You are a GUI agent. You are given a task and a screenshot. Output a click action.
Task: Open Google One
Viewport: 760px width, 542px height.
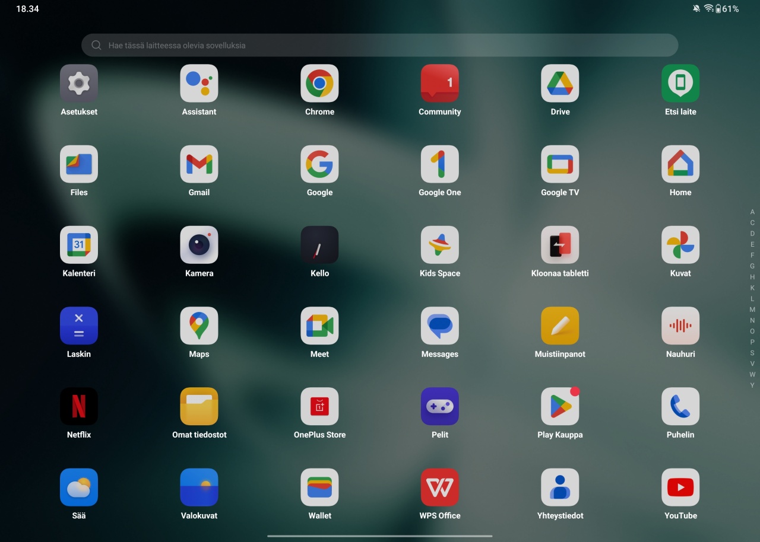click(440, 164)
